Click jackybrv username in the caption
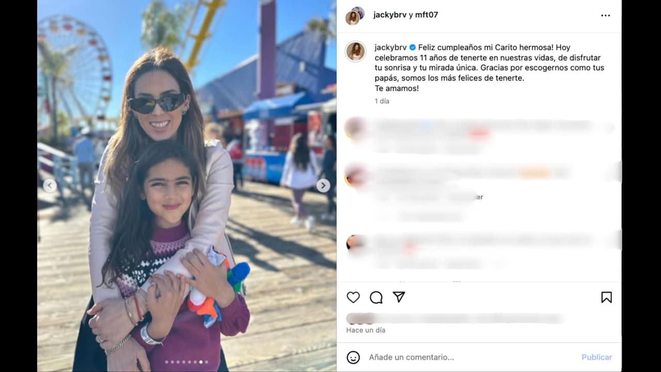Viewport: 661px width, 372px height. [x=390, y=48]
